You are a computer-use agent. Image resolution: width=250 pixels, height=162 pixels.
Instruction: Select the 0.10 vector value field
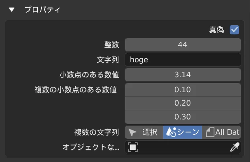183,89
